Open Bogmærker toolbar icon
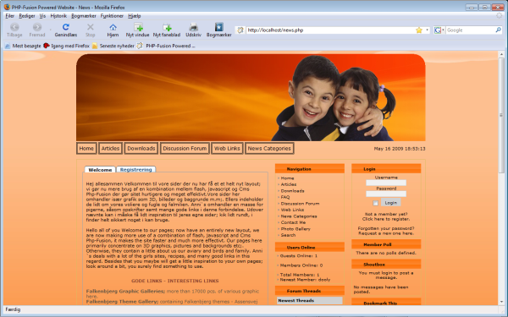This screenshot has height=317, width=508. [x=219, y=27]
